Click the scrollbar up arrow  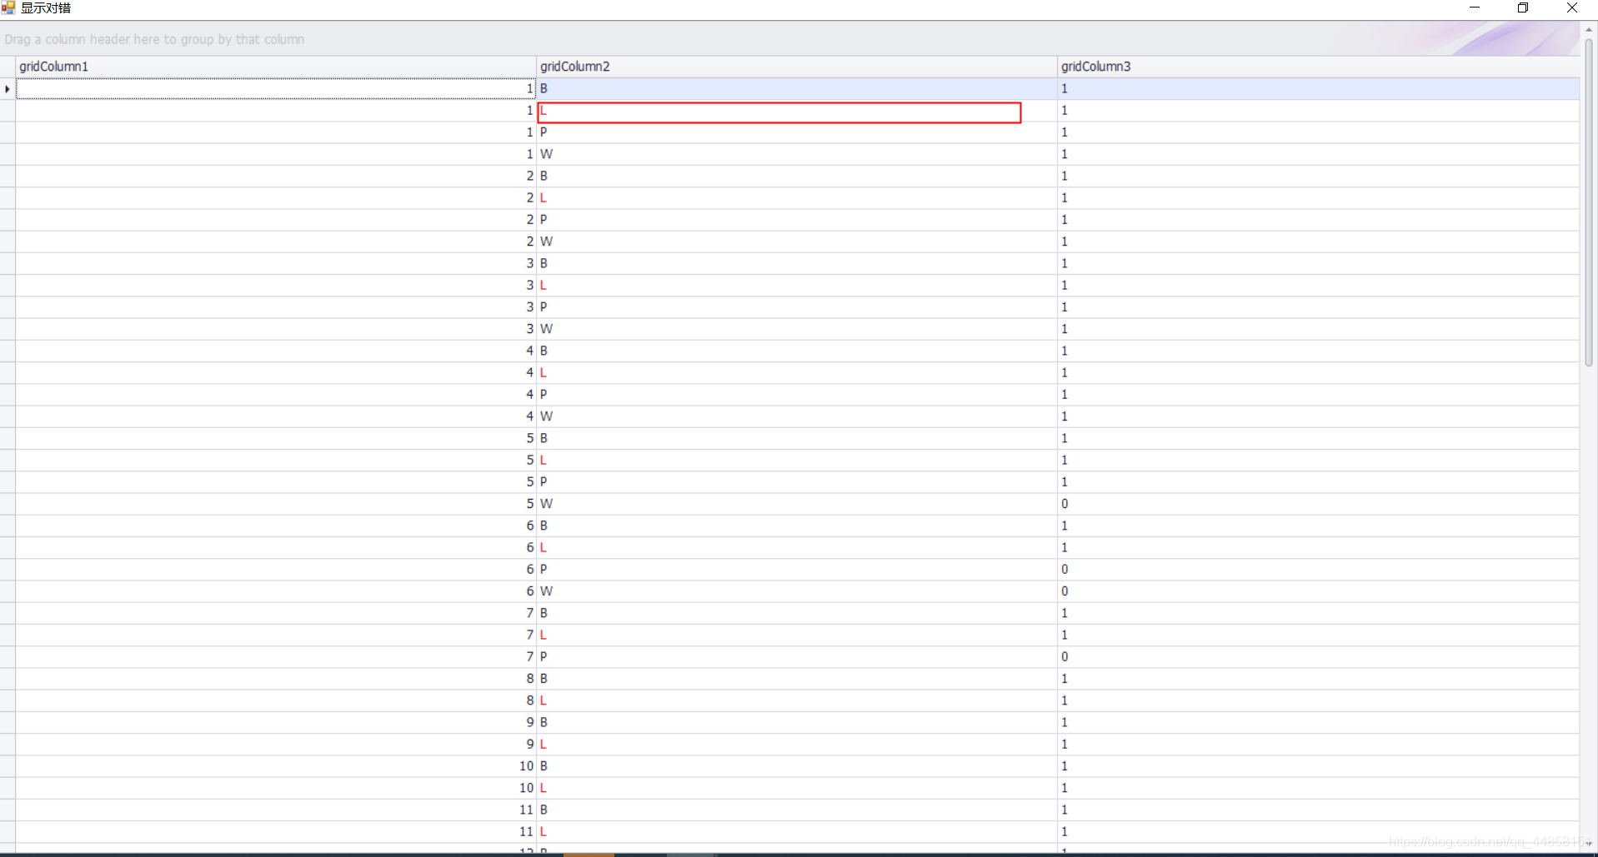point(1589,29)
